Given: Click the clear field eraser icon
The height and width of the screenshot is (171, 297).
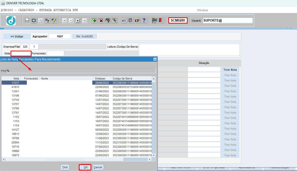Looking at the screenshot, I should coord(115,21).
